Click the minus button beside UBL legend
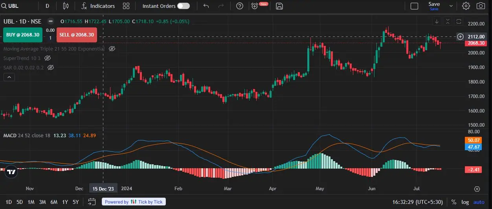The width and height of the screenshot is (492, 209). click(50, 21)
